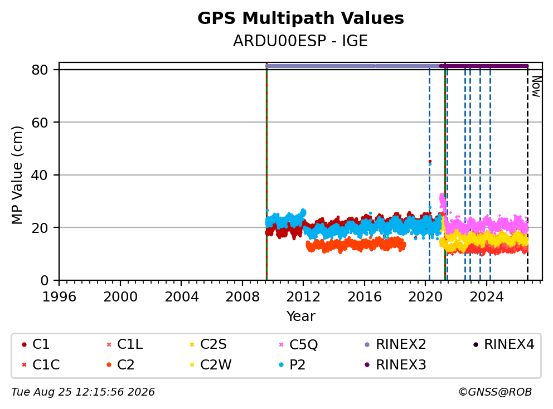553x409 pixels.
Task: Click the C2W legend marker
Action: [x=192, y=365]
